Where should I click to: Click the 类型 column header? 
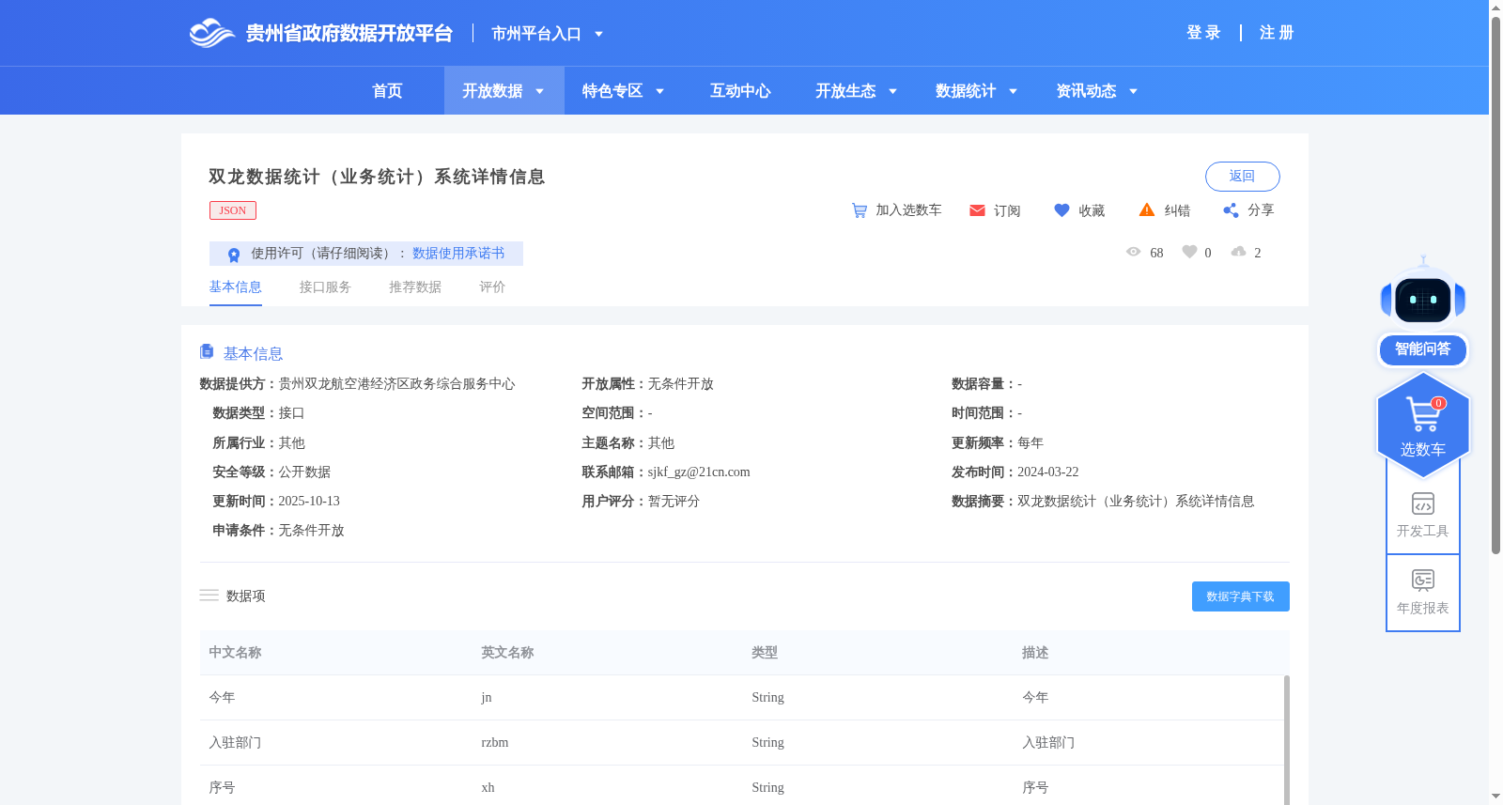pyautogui.click(x=765, y=653)
